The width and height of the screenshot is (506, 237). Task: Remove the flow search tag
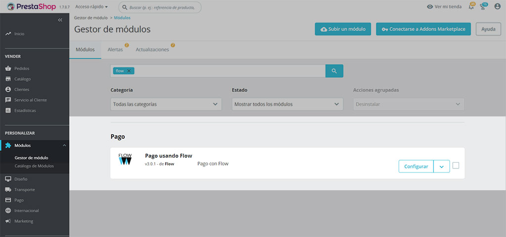pyautogui.click(x=129, y=71)
